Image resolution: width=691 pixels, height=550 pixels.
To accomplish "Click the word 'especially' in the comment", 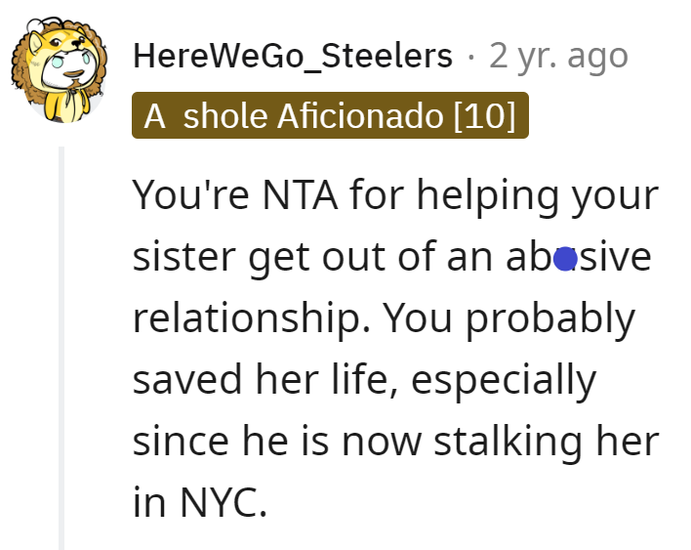I will (504, 380).
